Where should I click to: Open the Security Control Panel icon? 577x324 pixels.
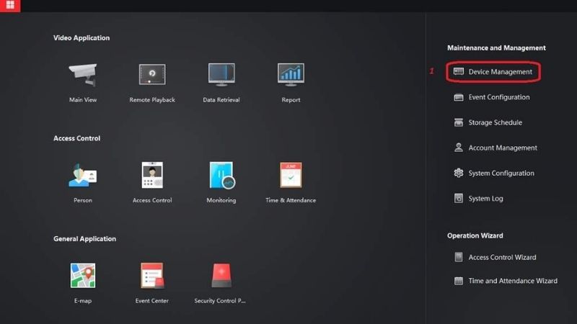click(x=221, y=276)
